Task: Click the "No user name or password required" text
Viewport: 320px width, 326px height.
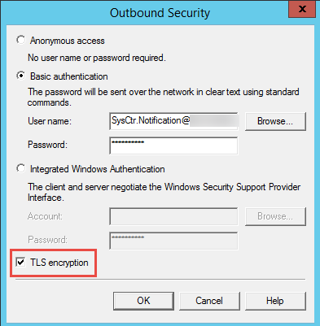Action: (x=97, y=58)
